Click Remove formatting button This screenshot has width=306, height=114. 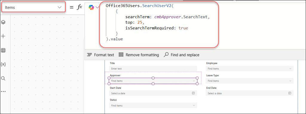click(x=139, y=55)
